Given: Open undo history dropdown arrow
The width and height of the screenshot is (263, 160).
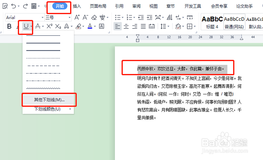Looking at the screenshot, I should (x=19, y=6).
